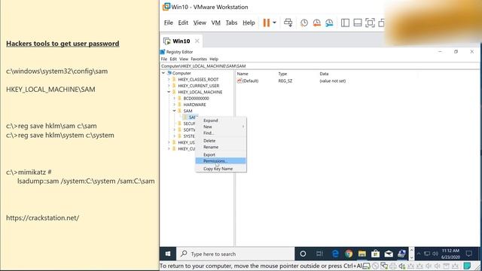The image size is (482, 271).
Task: Take a snapshot using the clock icon
Action: pos(304,23)
